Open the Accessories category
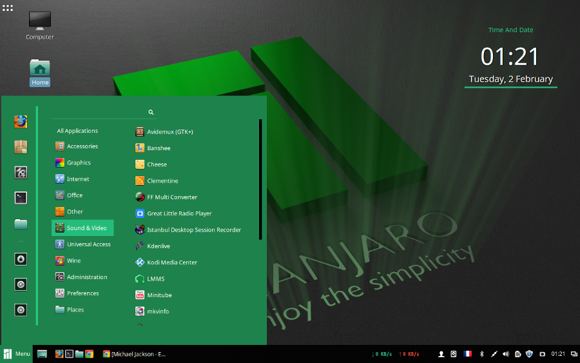The height and width of the screenshot is (363, 580). [x=82, y=146]
